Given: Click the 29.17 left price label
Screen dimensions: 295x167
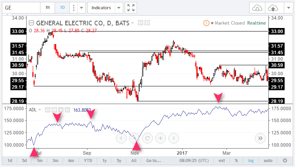Looking at the screenshot, I should tap(18, 87).
